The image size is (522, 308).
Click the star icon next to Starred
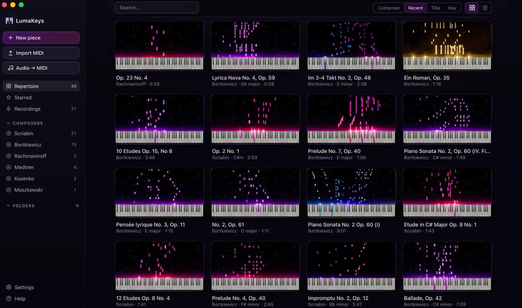pyautogui.click(x=9, y=97)
